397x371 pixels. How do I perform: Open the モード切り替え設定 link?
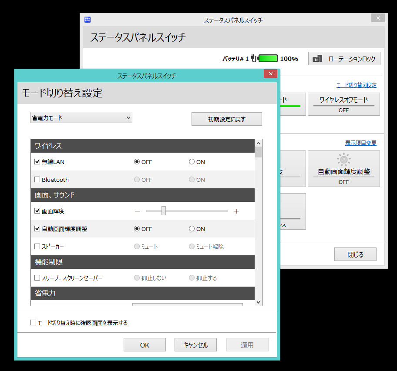(x=356, y=85)
